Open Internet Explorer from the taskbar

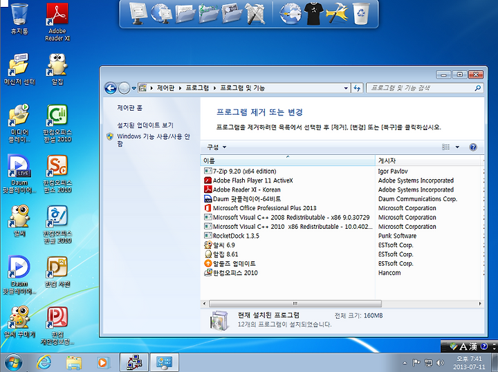(44, 362)
